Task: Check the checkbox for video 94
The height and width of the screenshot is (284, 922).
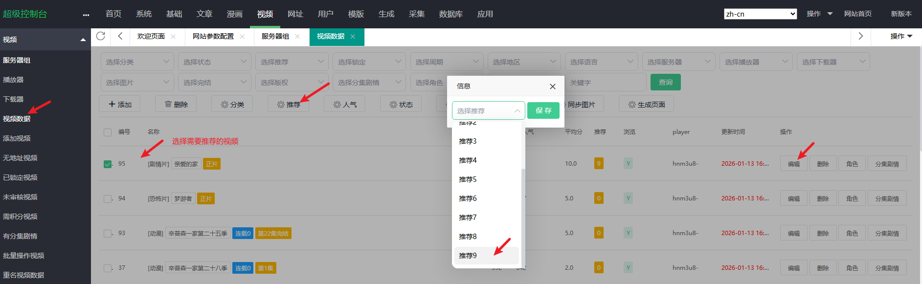Action: click(x=108, y=199)
